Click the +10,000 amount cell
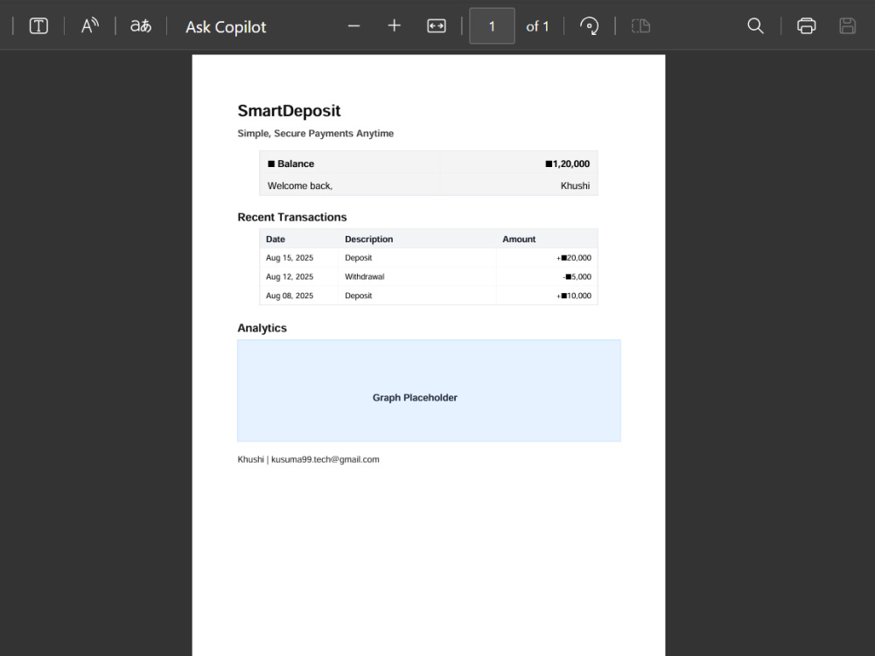The image size is (875, 656). (x=574, y=296)
